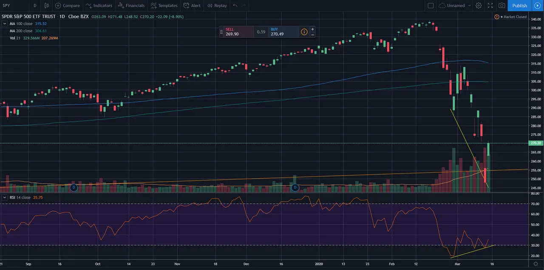544x270 pixels.
Task: Select the MA 100 close legend
Action: click(x=21, y=24)
